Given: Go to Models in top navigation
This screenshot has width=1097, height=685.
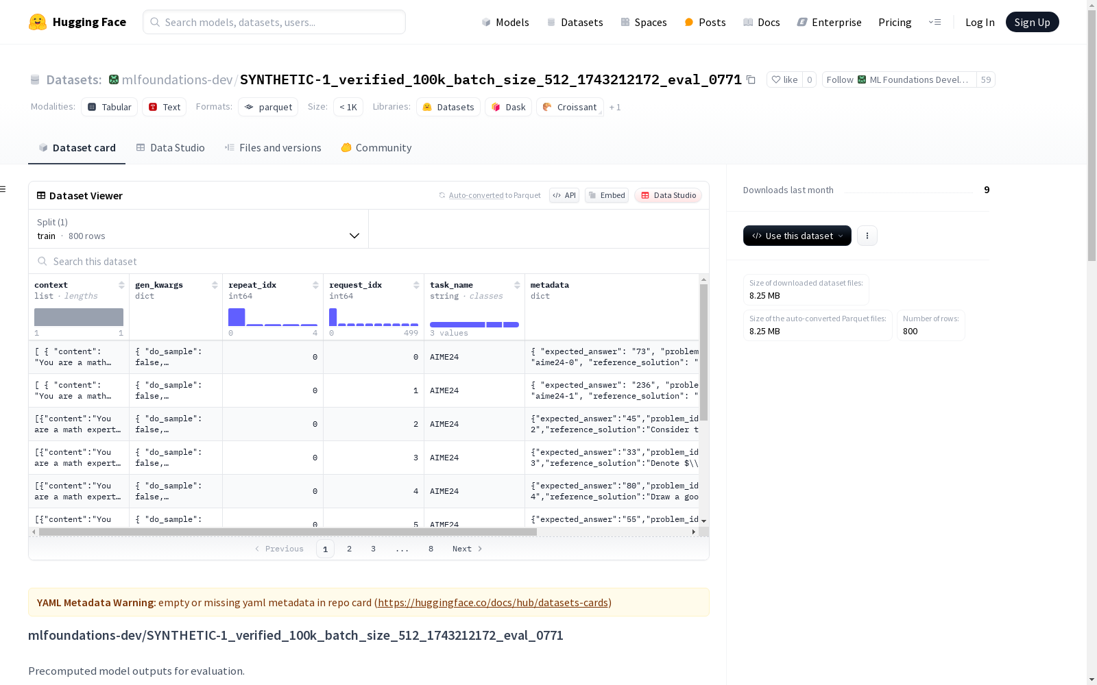Looking at the screenshot, I should 505,22.
